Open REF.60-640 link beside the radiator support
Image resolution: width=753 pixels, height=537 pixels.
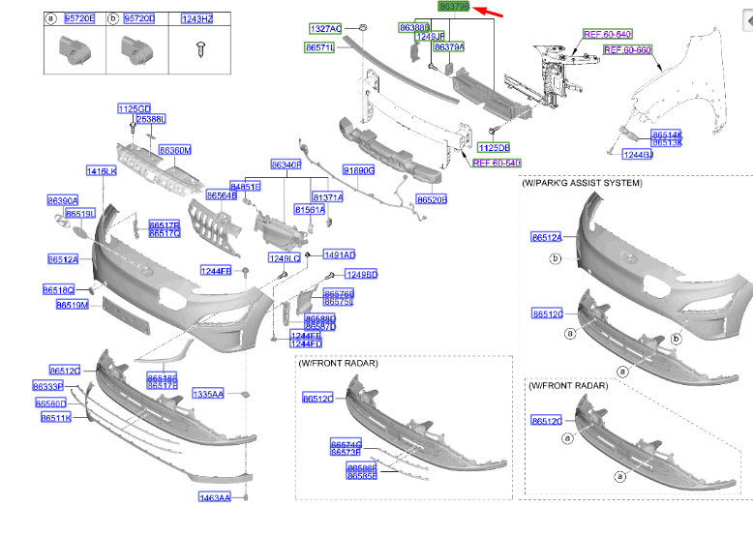pyautogui.click(x=607, y=34)
